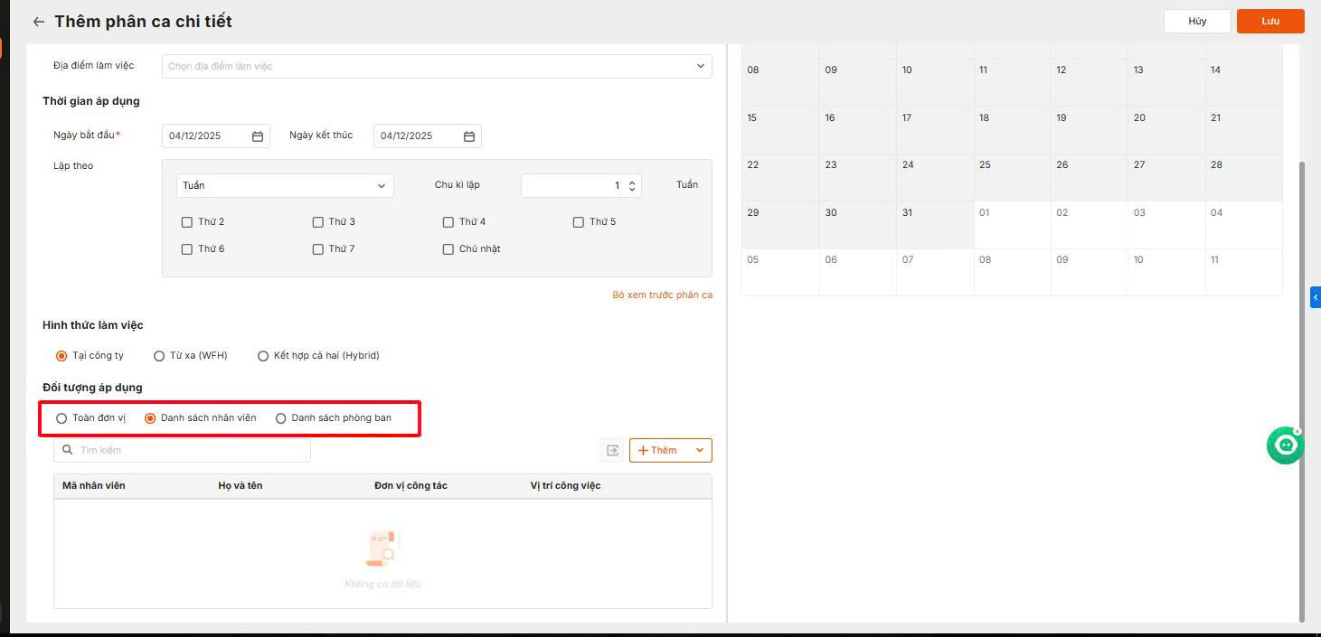1321x637 pixels.
Task: Select day 08 in the shaded calendar row
Action: point(780,83)
